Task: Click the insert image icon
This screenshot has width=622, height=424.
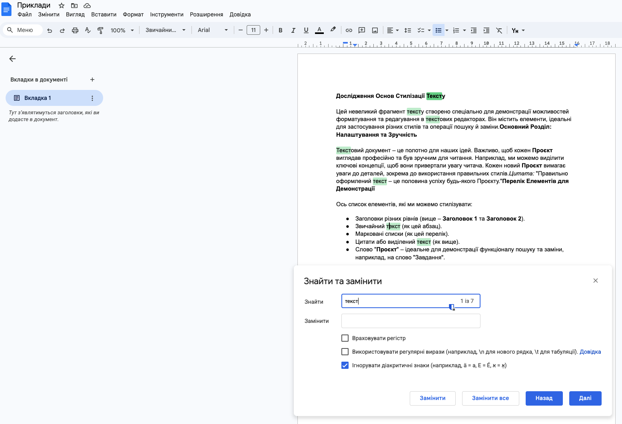Action: (x=375, y=30)
